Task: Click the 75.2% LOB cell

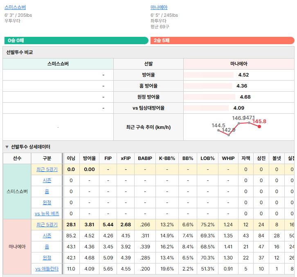Action: tap(207, 225)
